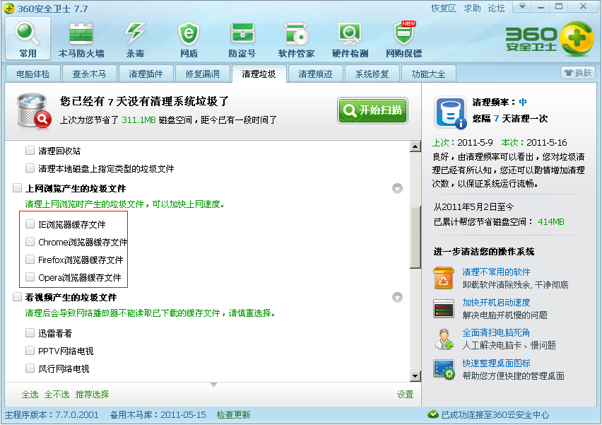Switch to 功能大全 tab
This screenshot has width=602, height=425.
(428, 74)
